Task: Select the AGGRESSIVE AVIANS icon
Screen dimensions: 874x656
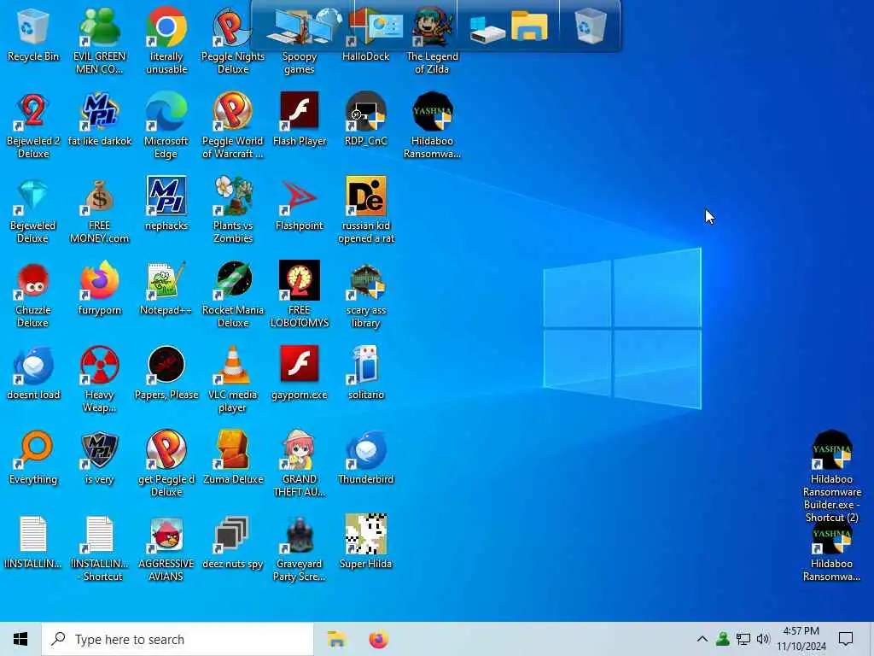Action: point(166,549)
